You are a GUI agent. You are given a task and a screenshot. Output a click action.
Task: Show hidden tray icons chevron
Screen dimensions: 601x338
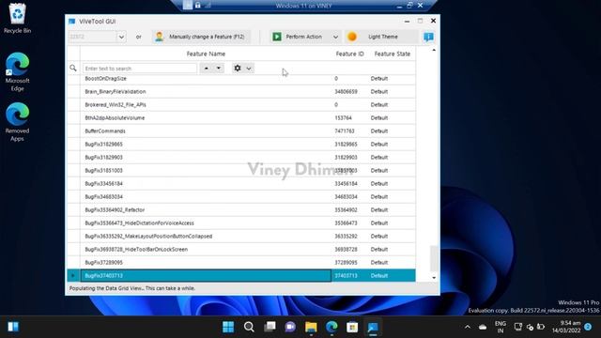coord(468,327)
